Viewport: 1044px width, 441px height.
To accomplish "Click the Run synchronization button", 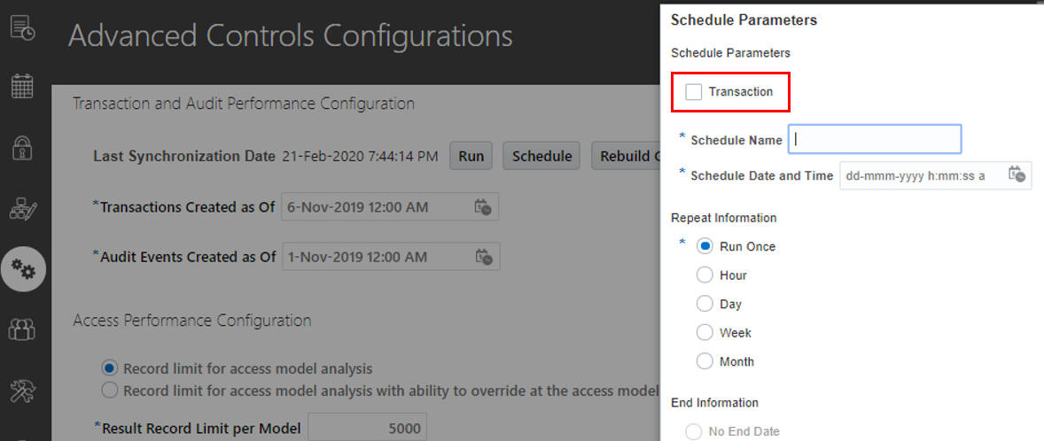I will (471, 157).
